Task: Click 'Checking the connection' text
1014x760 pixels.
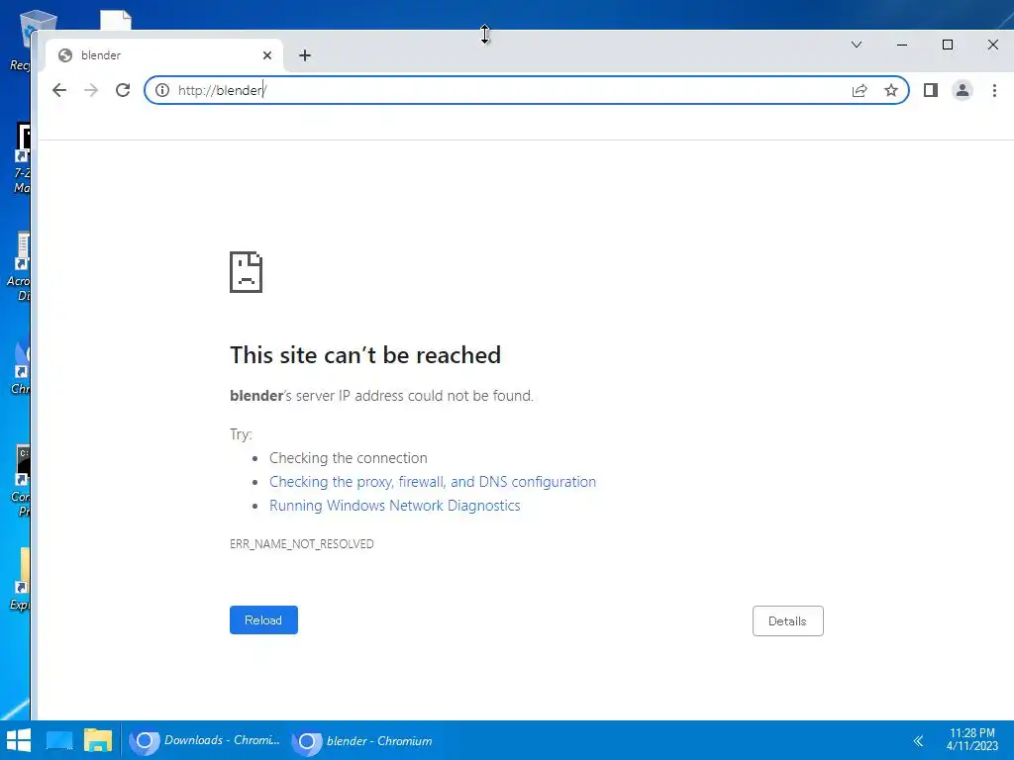Action: click(348, 458)
